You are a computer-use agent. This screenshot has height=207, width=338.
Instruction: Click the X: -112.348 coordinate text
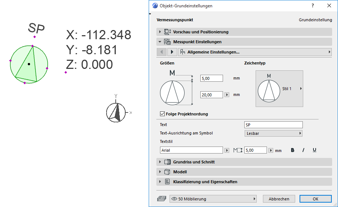coord(99,35)
